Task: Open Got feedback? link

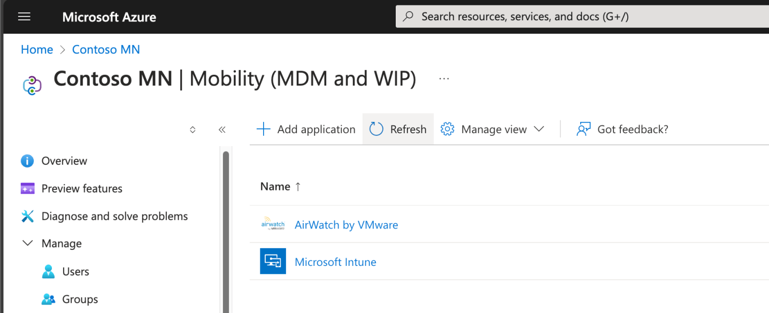Action: click(x=622, y=129)
